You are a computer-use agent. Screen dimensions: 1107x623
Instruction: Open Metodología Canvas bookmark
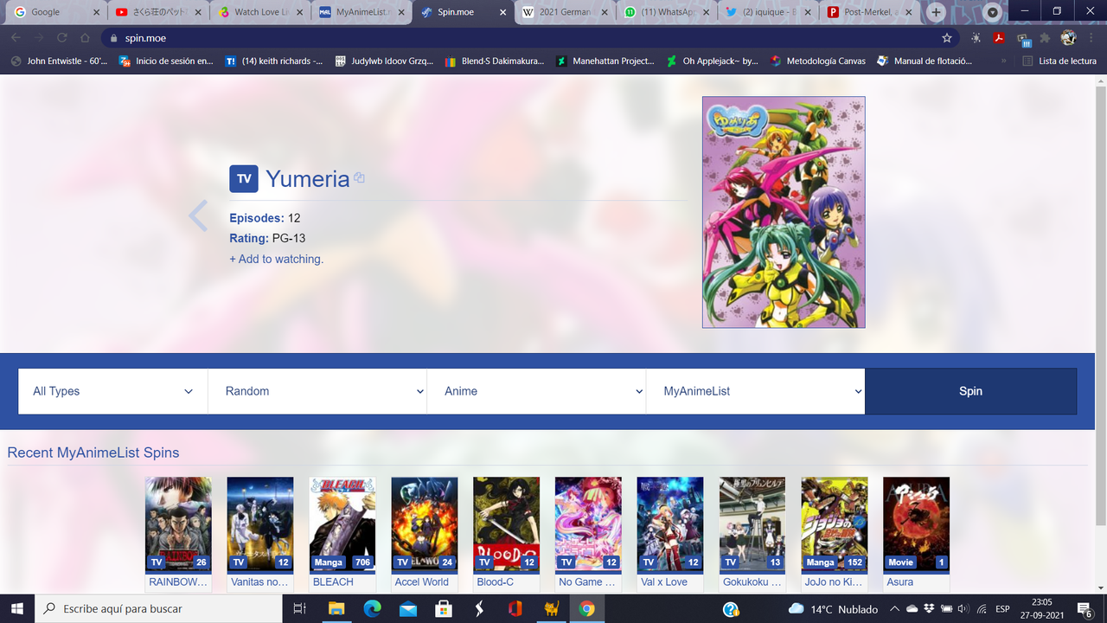click(x=818, y=61)
